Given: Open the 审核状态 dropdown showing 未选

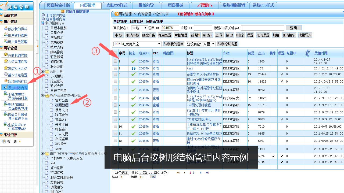Looking at the screenshot, I should (139, 28).
